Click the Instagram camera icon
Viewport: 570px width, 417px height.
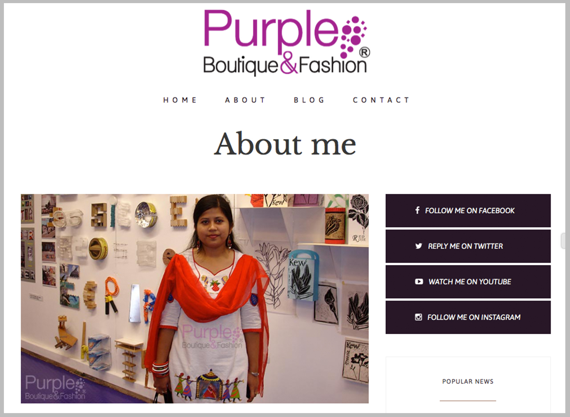point(419,317)
